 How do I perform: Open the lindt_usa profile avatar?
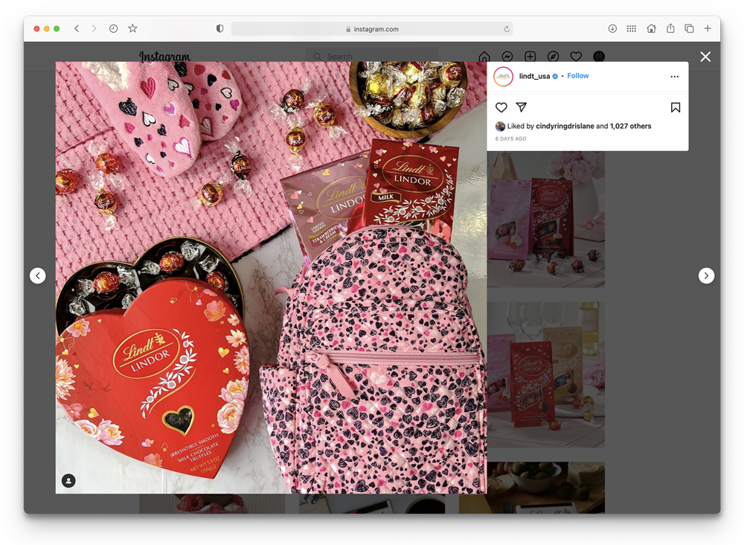(x=504, y=77)
